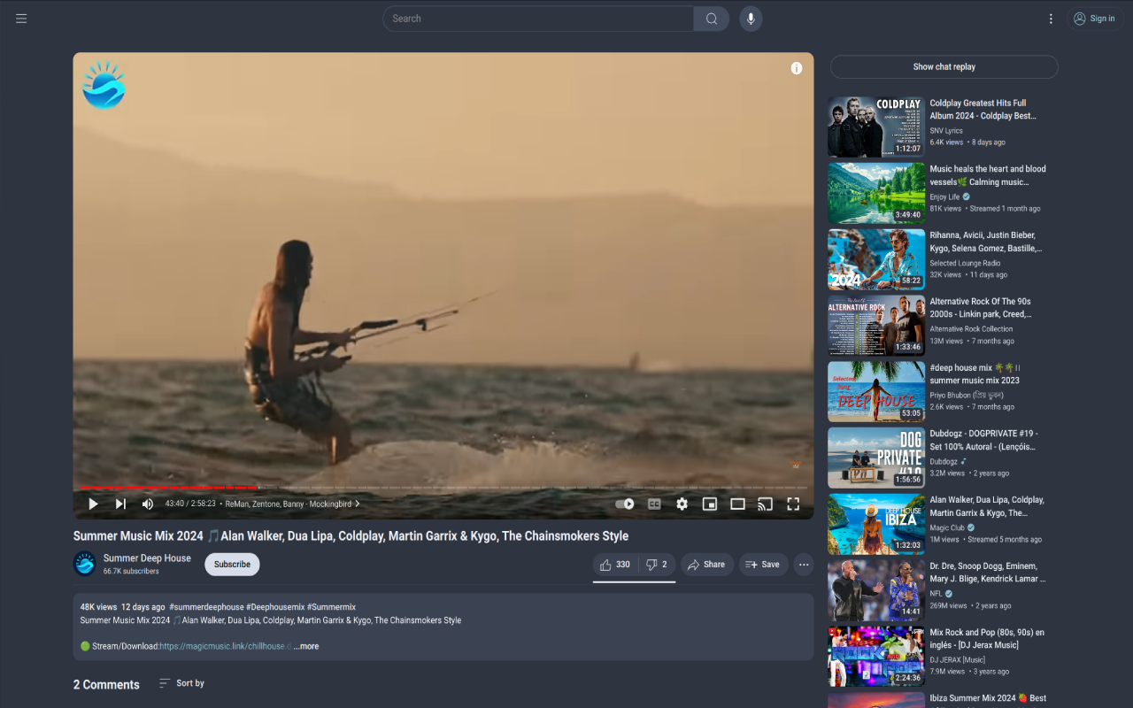Dislike the video
The height and width of the screenshot is (708, 1133).
[657, 565]
